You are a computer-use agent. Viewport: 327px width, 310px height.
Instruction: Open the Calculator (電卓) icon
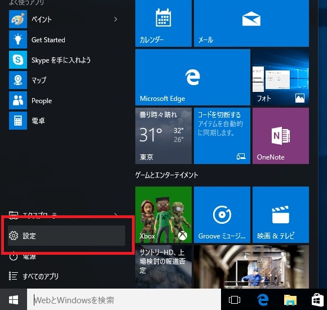[x=18, y=121]
